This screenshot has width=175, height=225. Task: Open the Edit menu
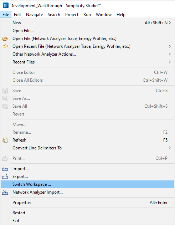(17, 15)
